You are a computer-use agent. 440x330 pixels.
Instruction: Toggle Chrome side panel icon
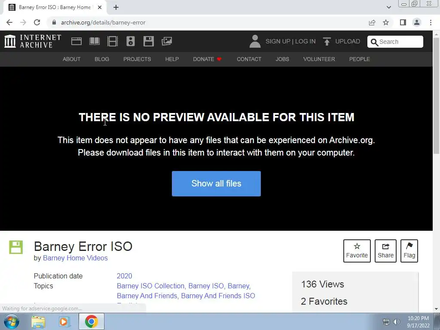pyautogui.click(x=403, y=22)
